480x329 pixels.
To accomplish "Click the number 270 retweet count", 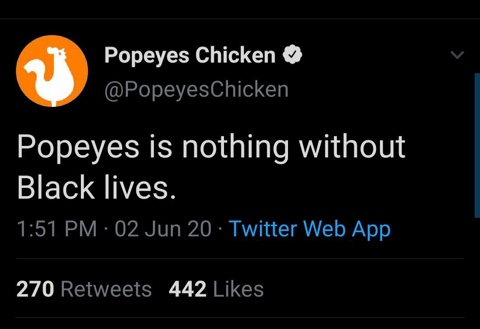I will [35, 289].
